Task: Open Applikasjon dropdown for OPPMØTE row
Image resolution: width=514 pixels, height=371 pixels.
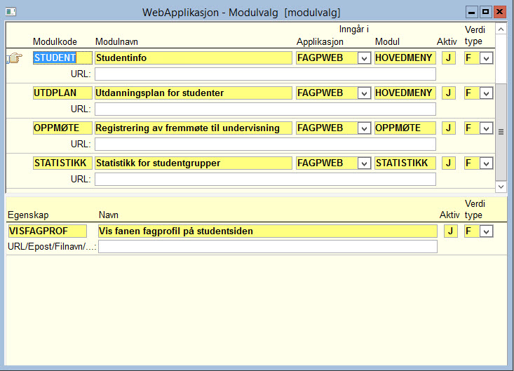Action: [364, 128]
